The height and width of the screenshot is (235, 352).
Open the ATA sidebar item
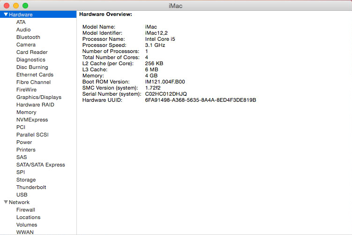tap(21, 22)
